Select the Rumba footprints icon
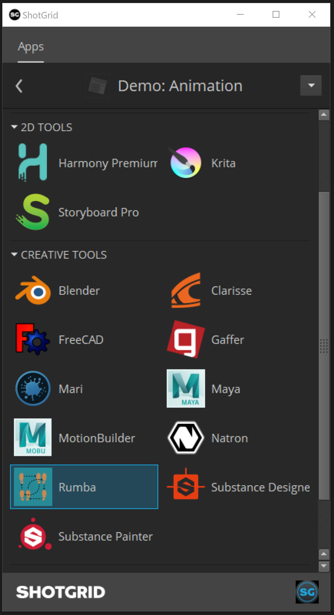 tap(33, 487)
